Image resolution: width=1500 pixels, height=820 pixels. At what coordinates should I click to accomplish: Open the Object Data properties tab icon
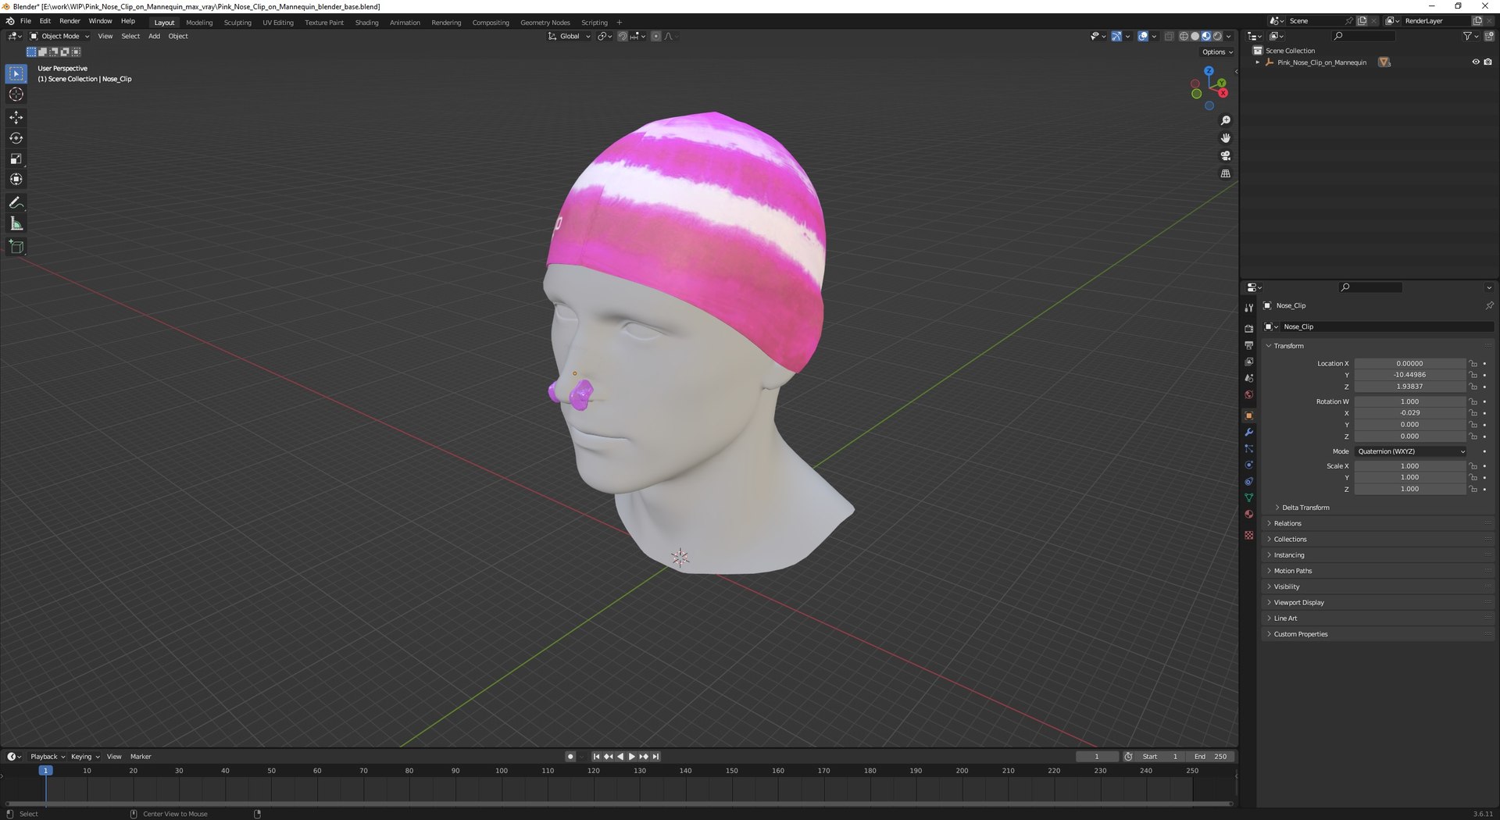click(x=1248, y=497)
